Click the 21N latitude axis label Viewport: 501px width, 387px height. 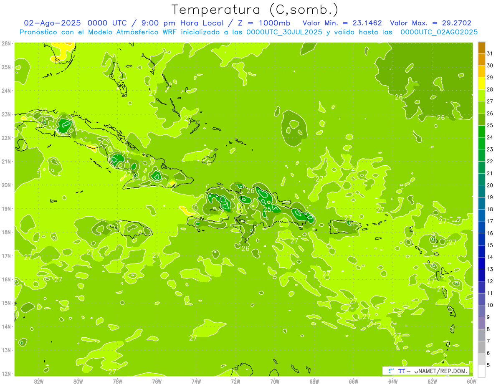[x=6, y=161]
